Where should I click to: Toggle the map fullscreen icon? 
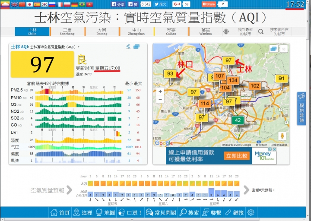[x=284, y=49]
